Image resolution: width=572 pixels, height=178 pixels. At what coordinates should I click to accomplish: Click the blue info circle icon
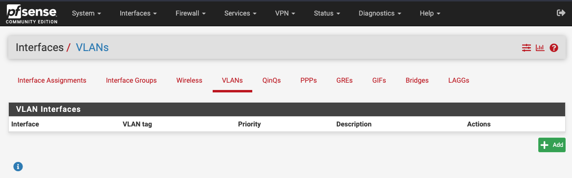18,166
